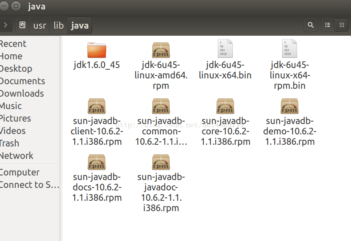Screen dimensions: 351x241
Task: Select the jdk-6u45-linux-x64.bin binary file icon
Action: pyautogui.click(x=225, y=49)
